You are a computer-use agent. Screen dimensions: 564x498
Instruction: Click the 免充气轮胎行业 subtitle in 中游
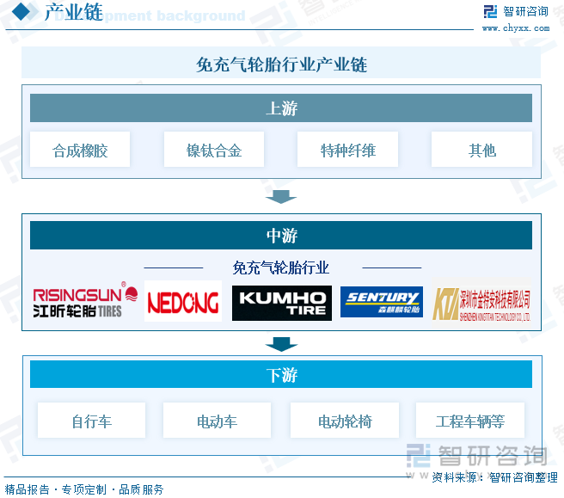click(280, 267)
